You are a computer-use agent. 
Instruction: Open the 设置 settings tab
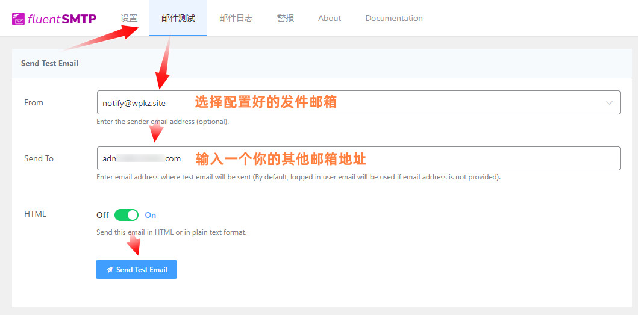(129, 18)
